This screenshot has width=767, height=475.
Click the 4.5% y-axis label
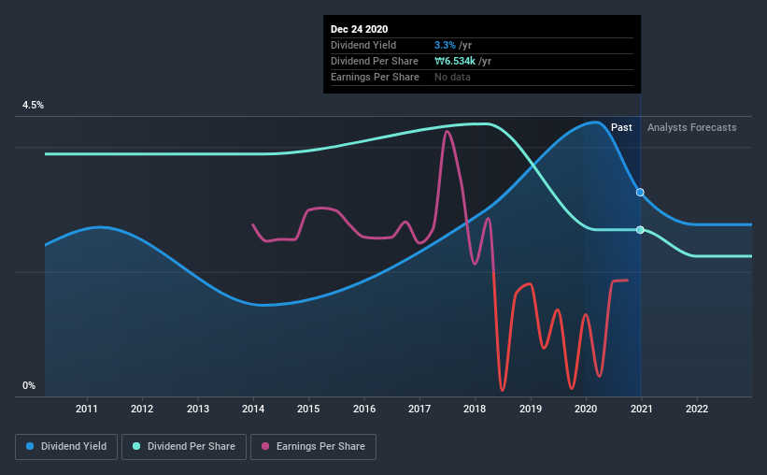coord(33,106)
